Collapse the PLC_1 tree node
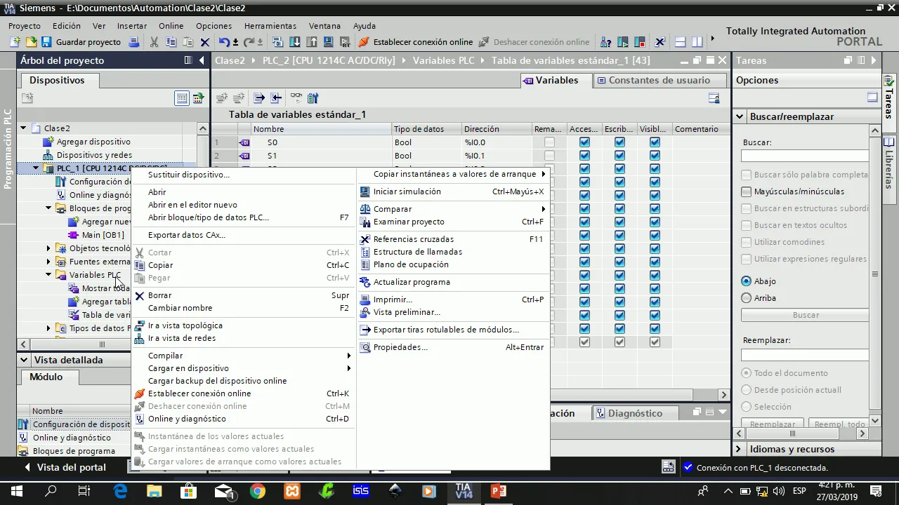The height and width of the screenshot is (505, 899). tap(36, 168)
